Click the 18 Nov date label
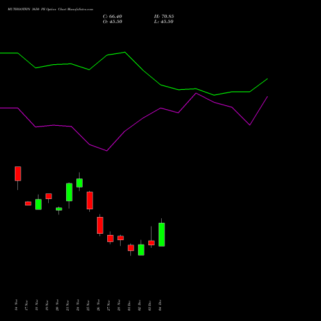Screen dimensions: 321x321 pyautogui.click(x=37, y=305)
